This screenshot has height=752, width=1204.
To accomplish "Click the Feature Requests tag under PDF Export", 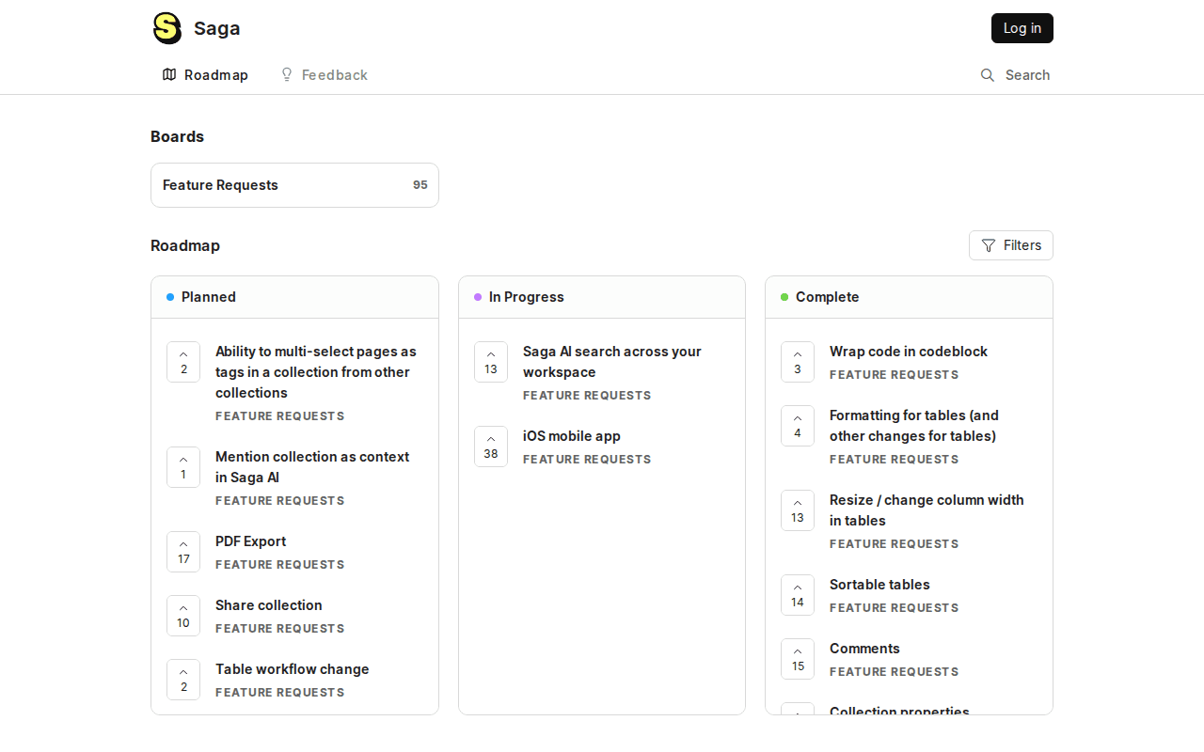I will [x=280, y=565].
